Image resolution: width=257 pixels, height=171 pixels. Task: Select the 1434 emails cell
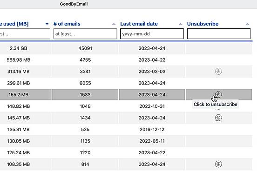[x=85, y=118]
